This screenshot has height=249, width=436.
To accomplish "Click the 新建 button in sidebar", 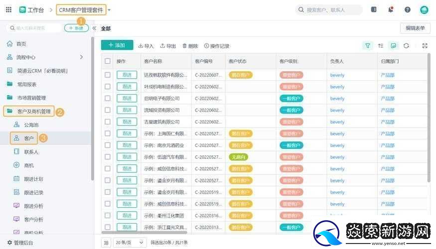I will tap(76, 28).
